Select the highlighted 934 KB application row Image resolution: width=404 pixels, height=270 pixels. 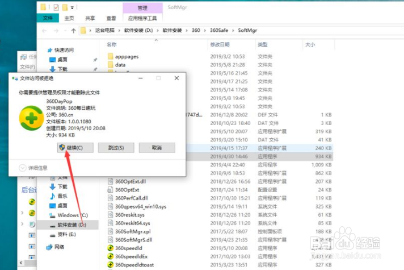259,156
